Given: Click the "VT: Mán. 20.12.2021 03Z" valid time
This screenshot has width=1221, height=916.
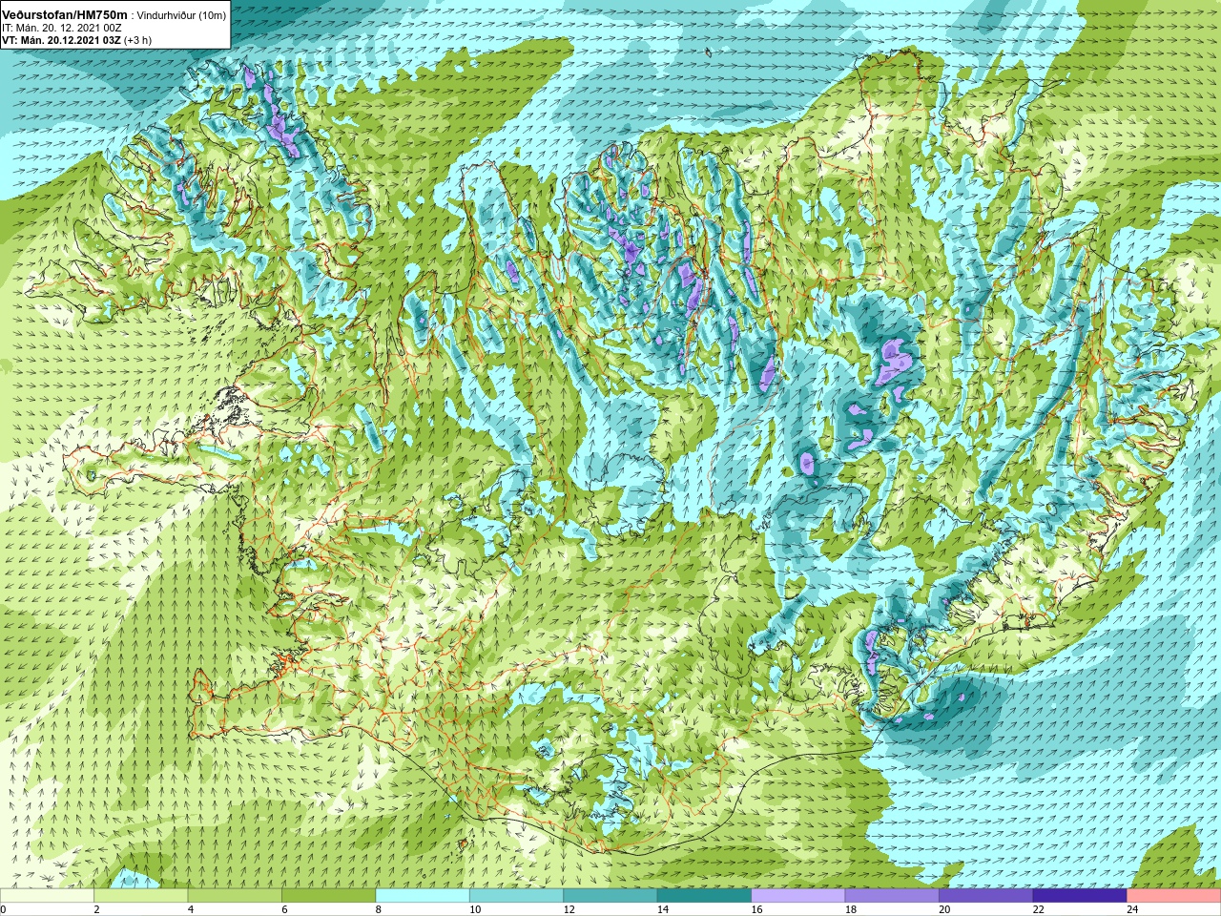Looking at the screenshot, I should pyautogui.click(x=61, y=40).
